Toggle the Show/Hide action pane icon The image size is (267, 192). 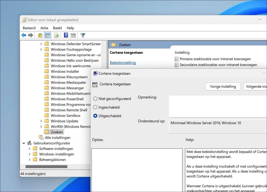coord(73,36)
